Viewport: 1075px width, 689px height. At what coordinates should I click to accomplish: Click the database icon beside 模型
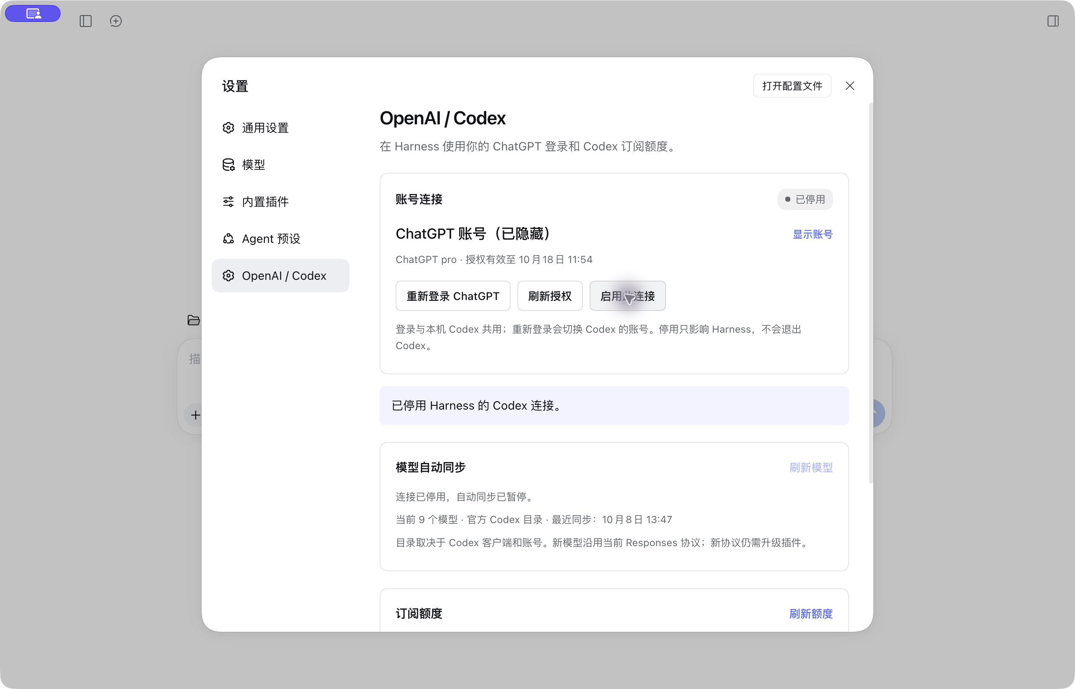click(x=228, y=165)
